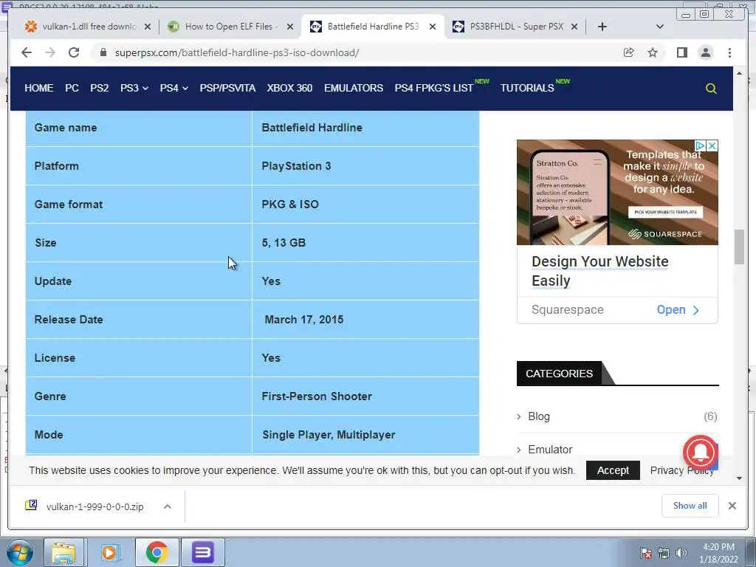The width and height of the screenshot is (756, 567).
Task: Close the Battlefield Hardline tab
Action: coord(433,27)
